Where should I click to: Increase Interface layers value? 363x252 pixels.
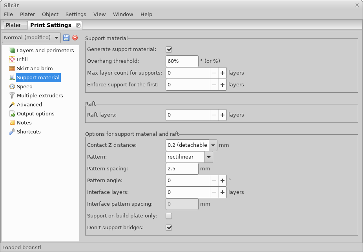coord(223,192)
